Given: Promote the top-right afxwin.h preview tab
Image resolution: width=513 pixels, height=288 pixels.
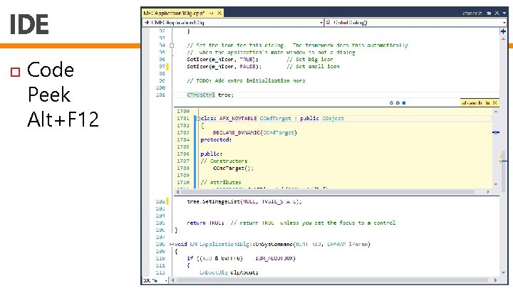Looking at the screenshot, I should tap(489, 13).
